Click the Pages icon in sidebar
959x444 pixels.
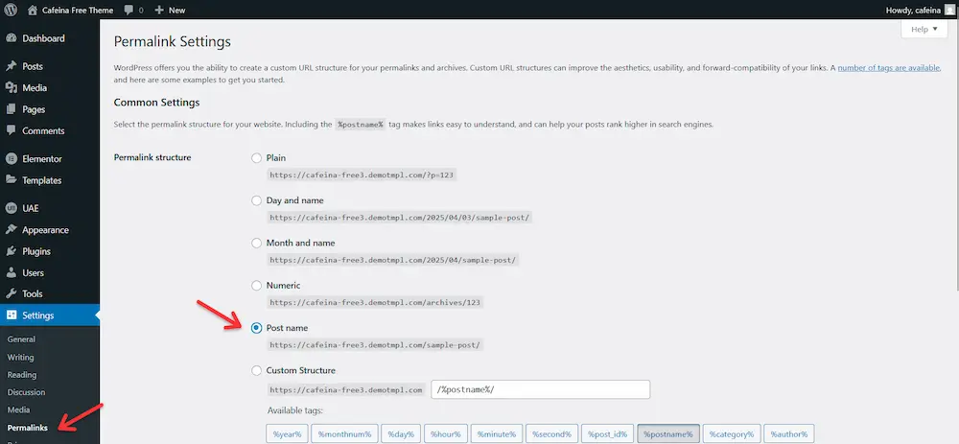(11, 109)
